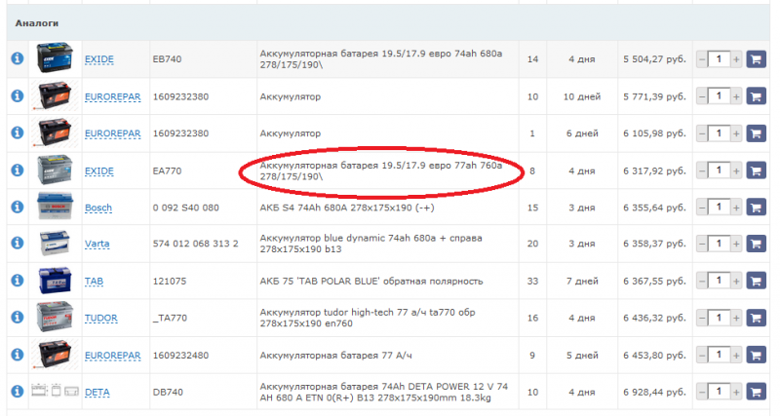Click quantity field in Bosch row
The width and height of the screenshot is (780, 416).
(719, 208)
